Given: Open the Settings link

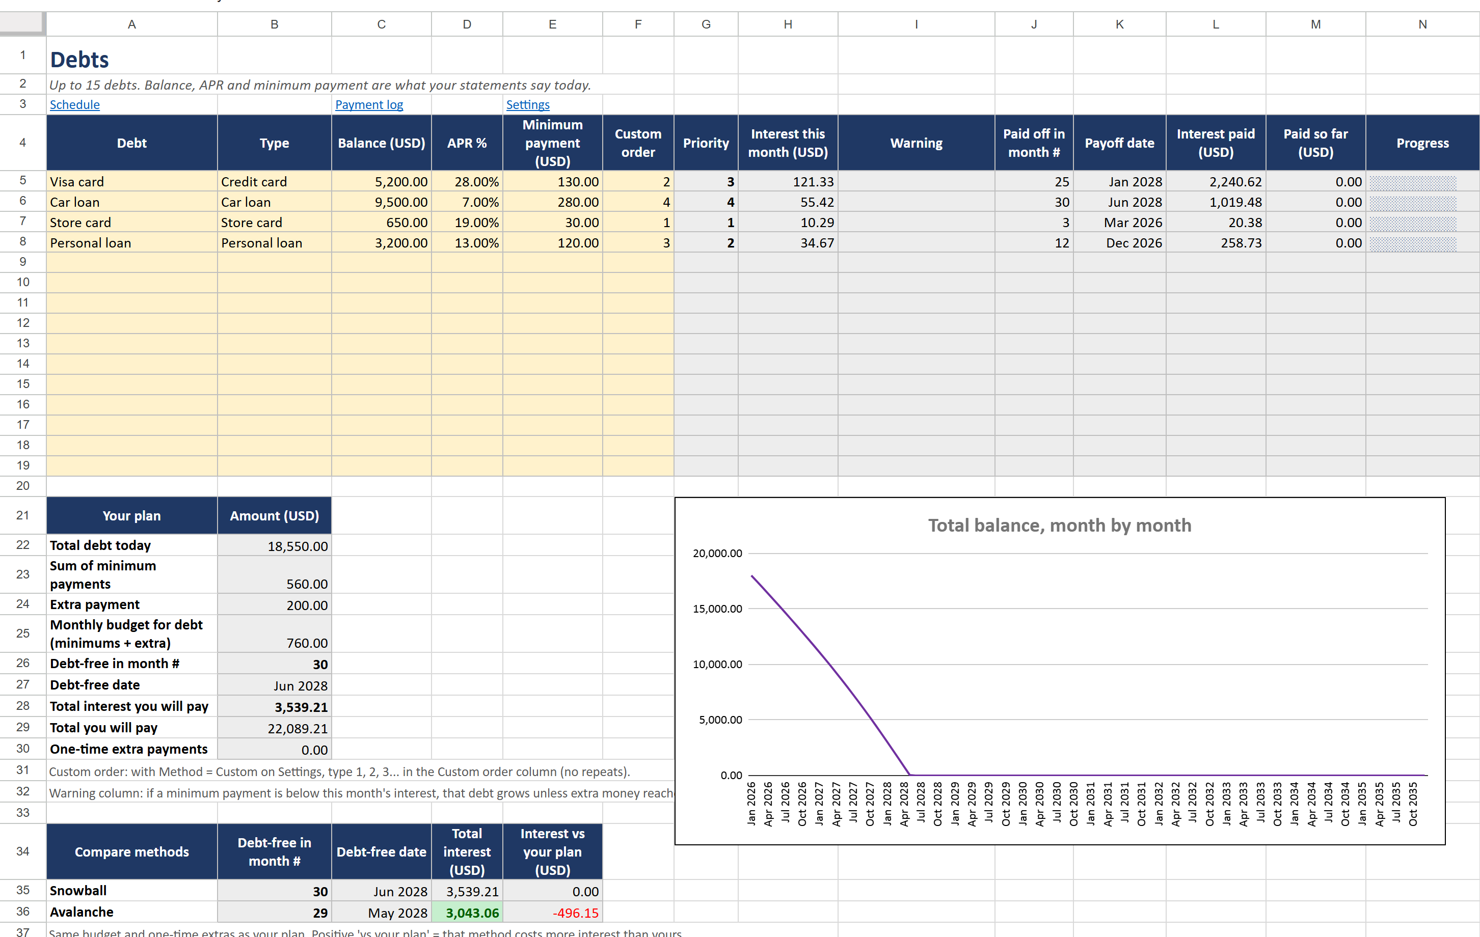Looking at the screenshot, I should point(527,104).
